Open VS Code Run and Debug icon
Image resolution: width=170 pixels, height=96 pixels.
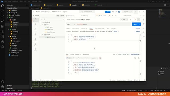tap(2, 21)
